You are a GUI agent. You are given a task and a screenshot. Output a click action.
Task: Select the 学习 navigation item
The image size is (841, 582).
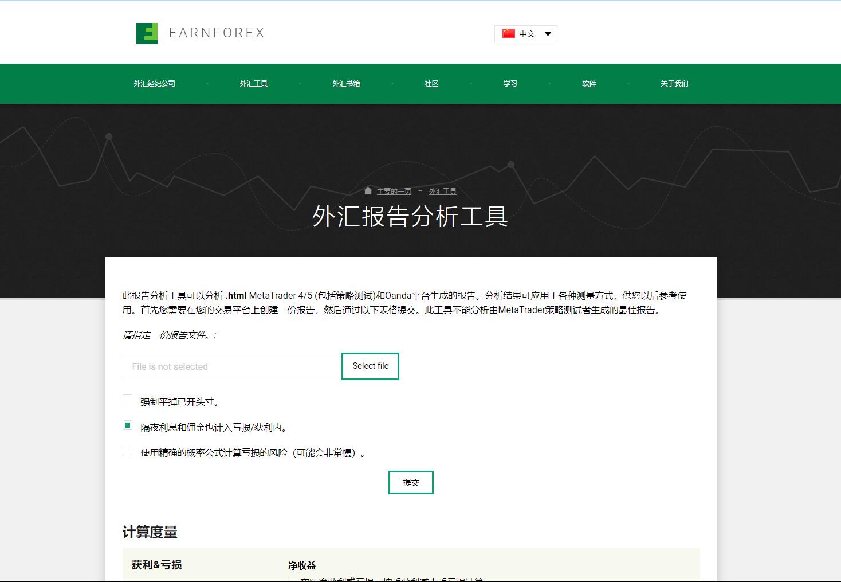(x=510, y=84)
